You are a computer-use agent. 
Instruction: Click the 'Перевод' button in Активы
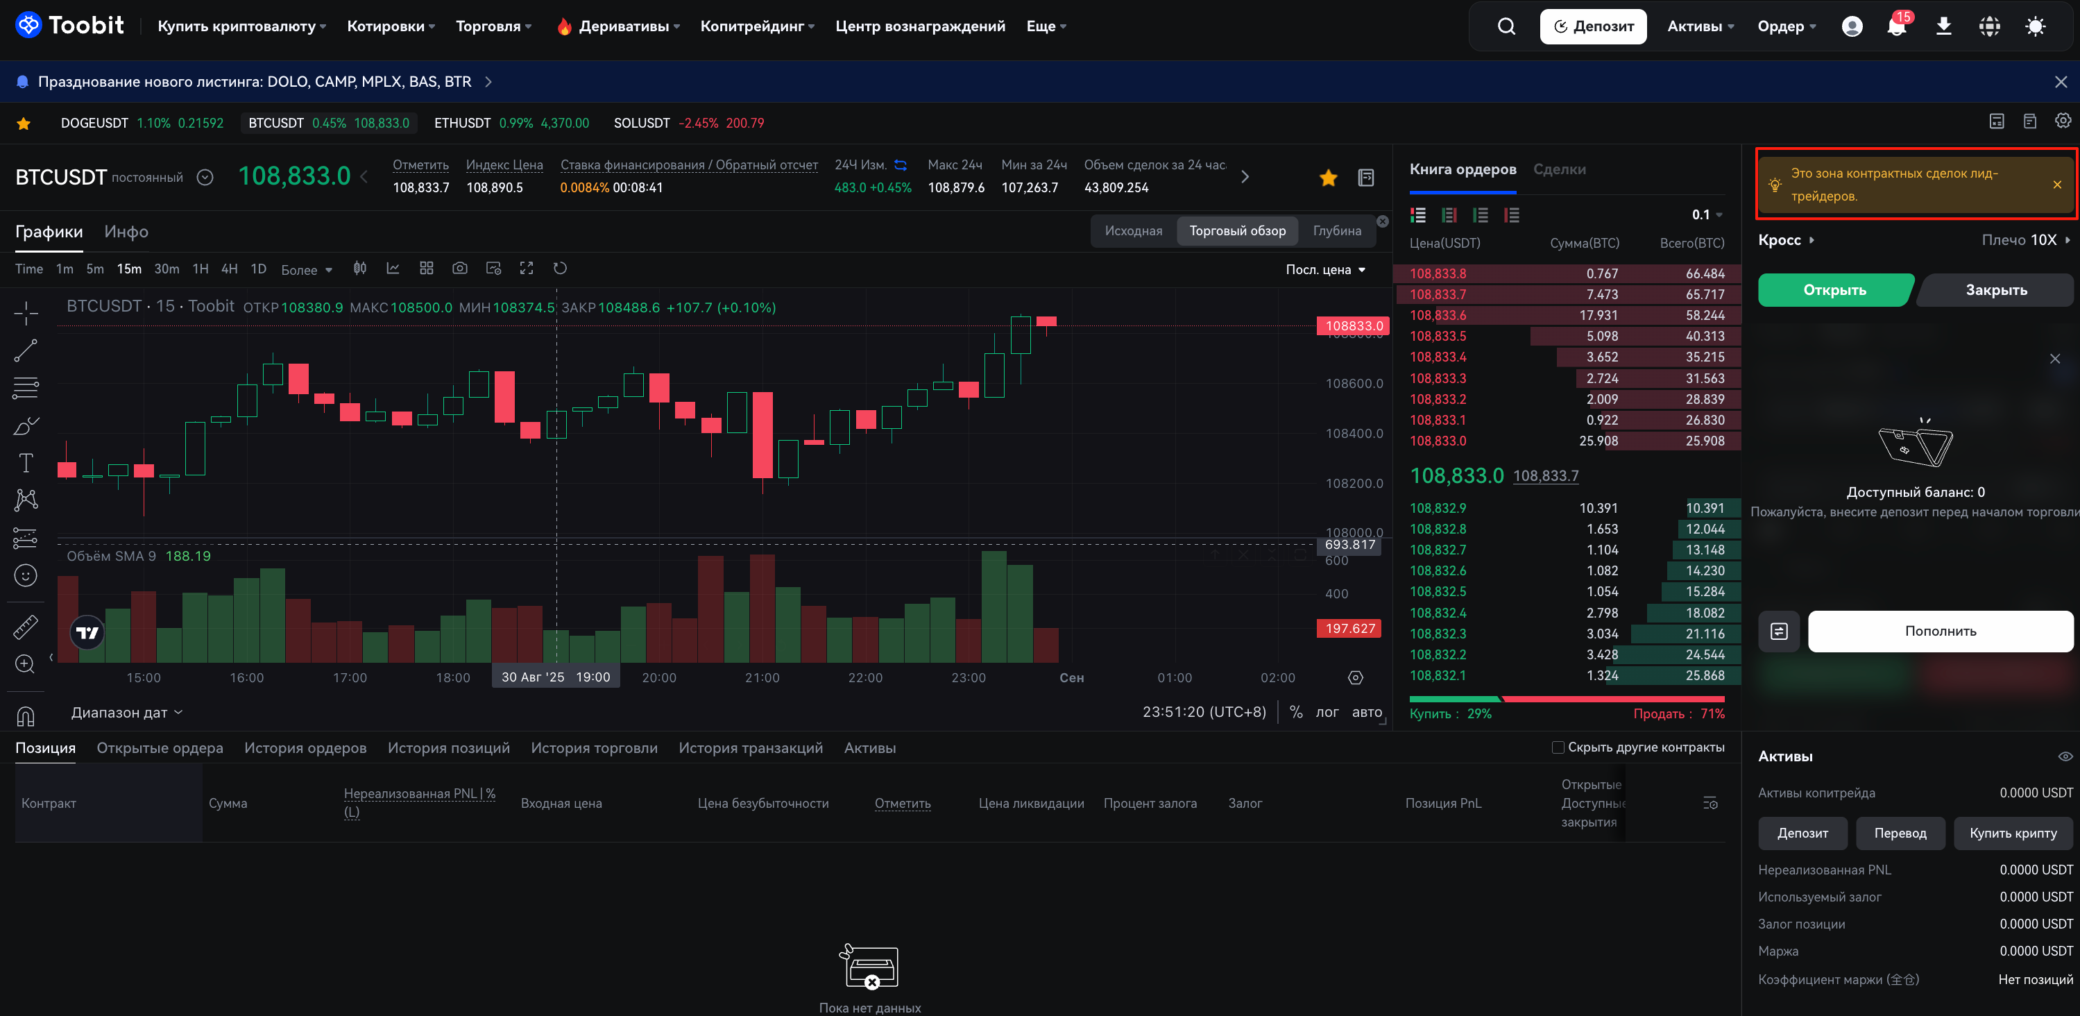tap(1900, 833)
